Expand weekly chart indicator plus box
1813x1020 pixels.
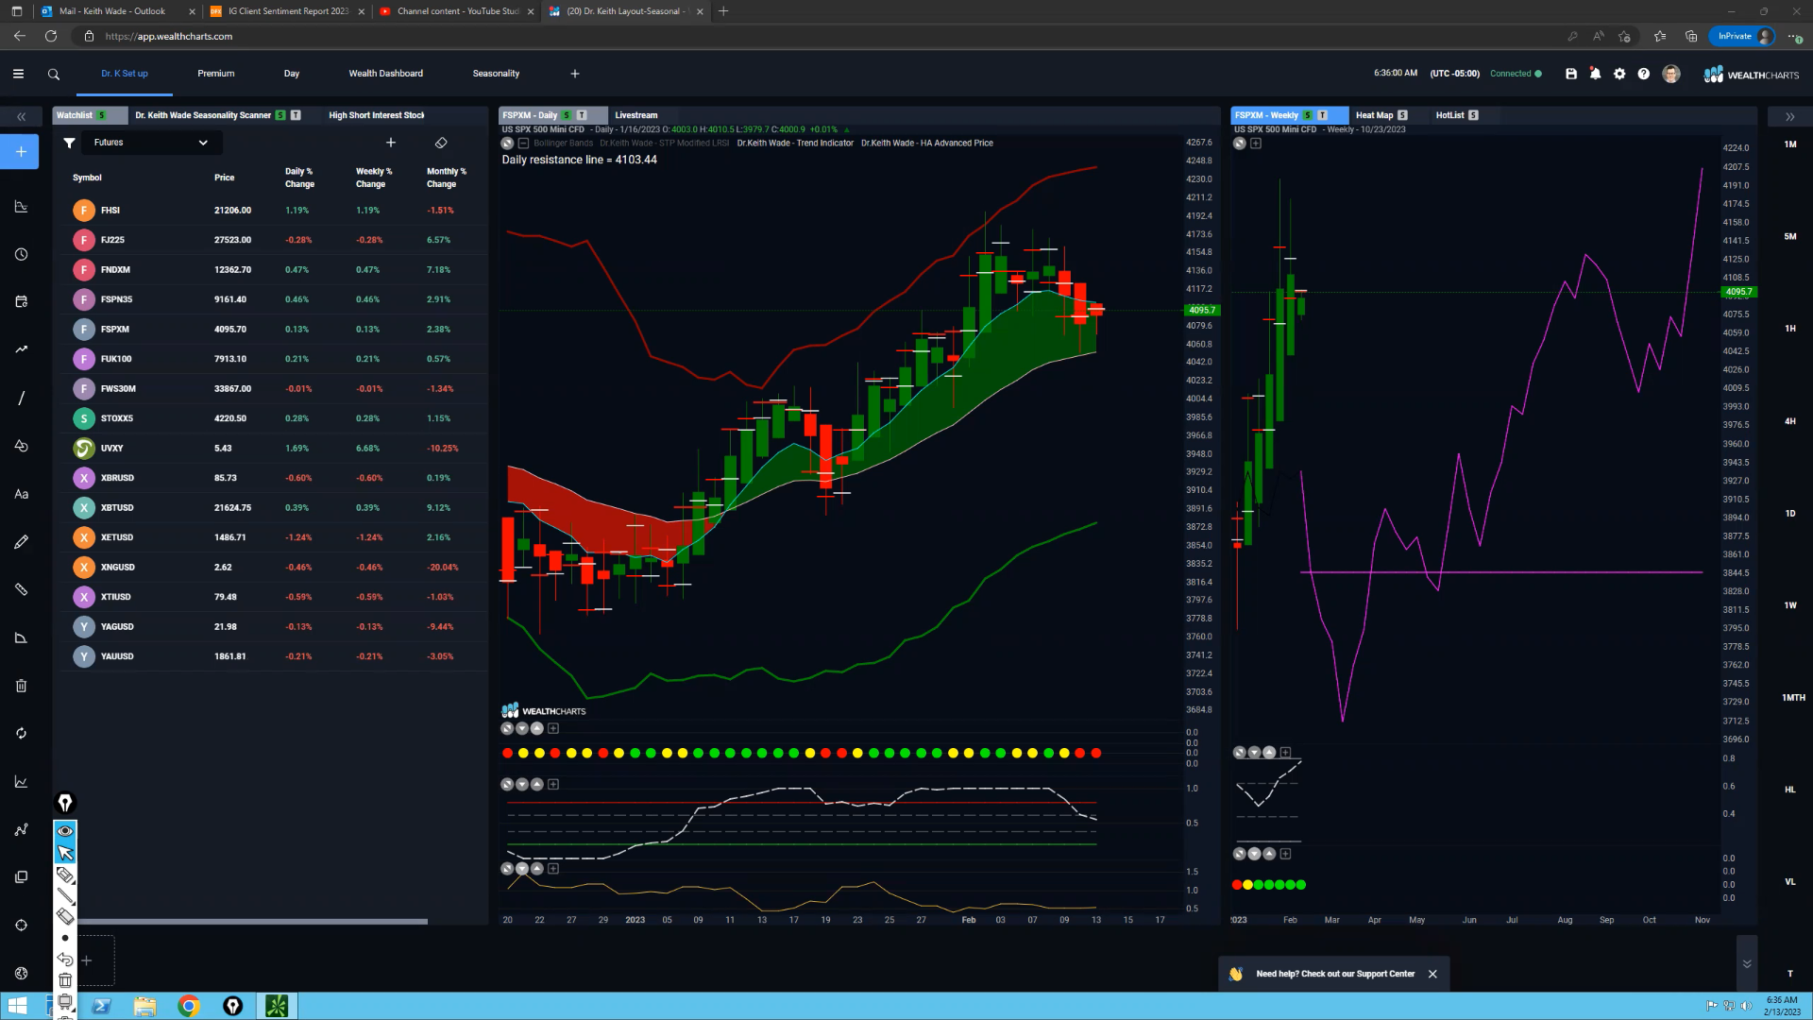point(1256,144)
